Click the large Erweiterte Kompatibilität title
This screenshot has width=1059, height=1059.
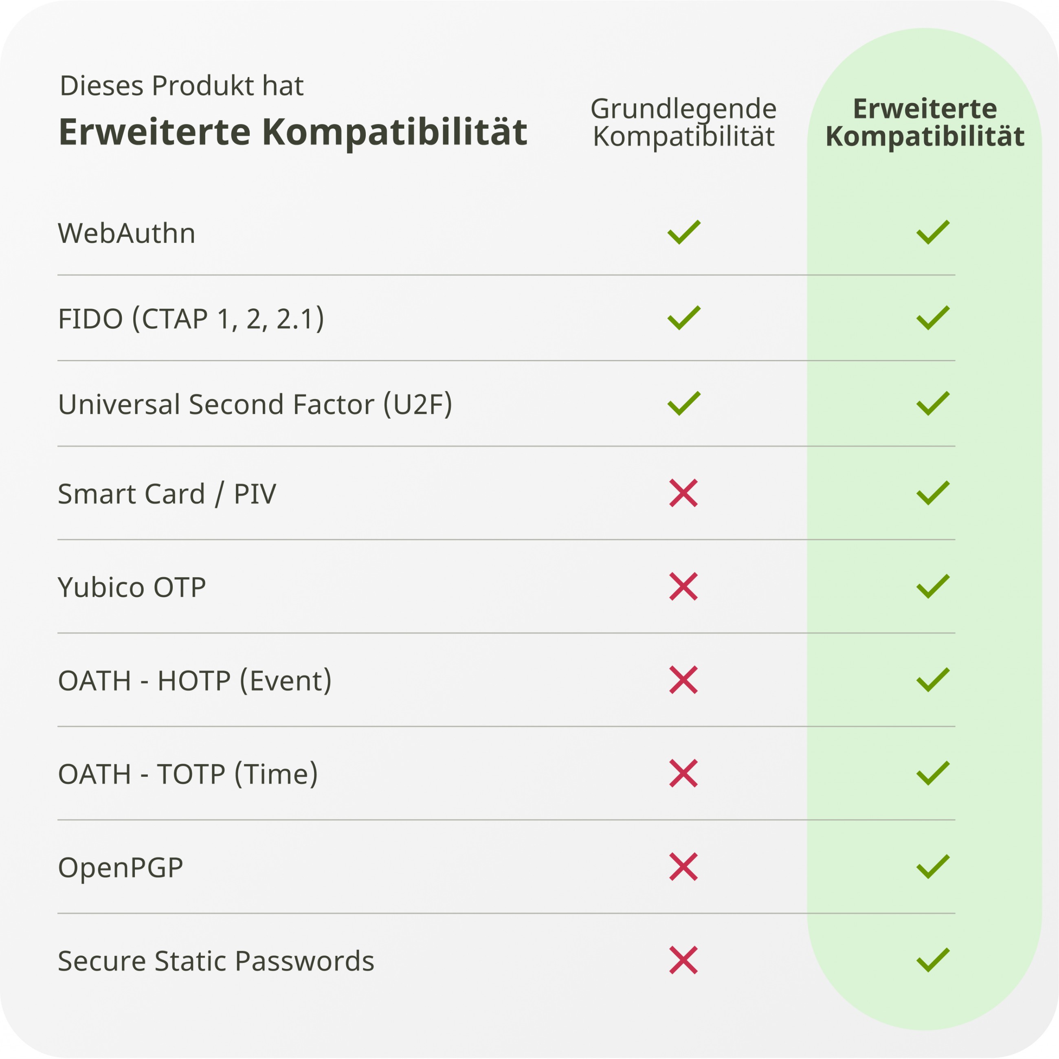293,132
